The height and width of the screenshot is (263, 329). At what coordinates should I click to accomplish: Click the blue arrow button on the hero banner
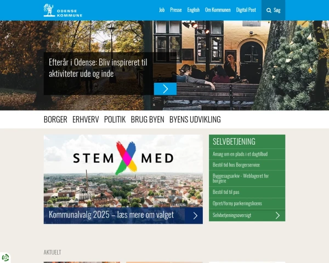click(166, 89)
